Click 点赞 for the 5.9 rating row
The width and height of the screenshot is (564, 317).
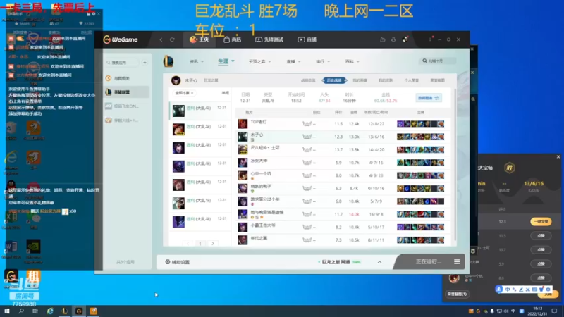coord(541,263)
